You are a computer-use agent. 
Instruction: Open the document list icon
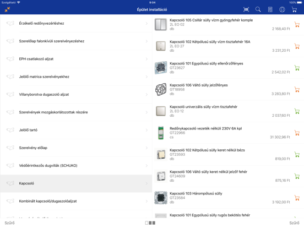(x=270, y=9)
